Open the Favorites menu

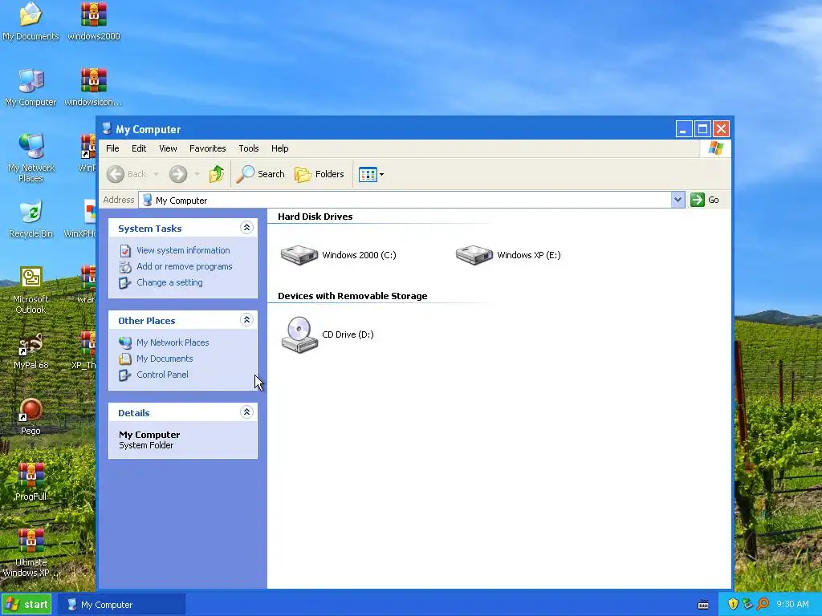tap(208, 148)
